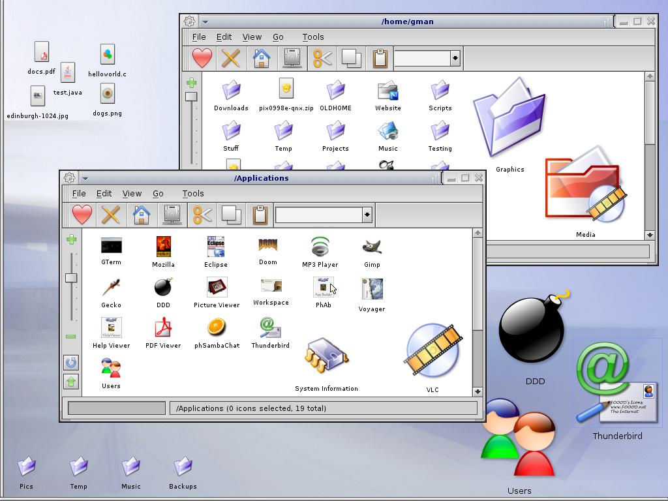Viewport: 668px width, 501px height.
Task: Click the icon size slider handle in Applications
Action: coord(71,278)
